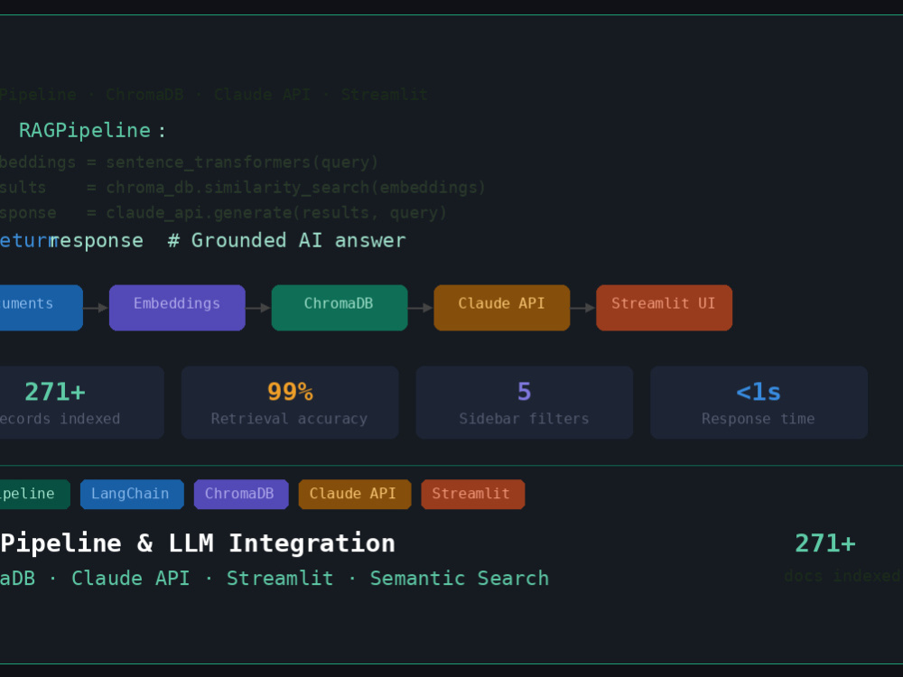
Task: Select the <1s Response time card
Action: (759, 403)
